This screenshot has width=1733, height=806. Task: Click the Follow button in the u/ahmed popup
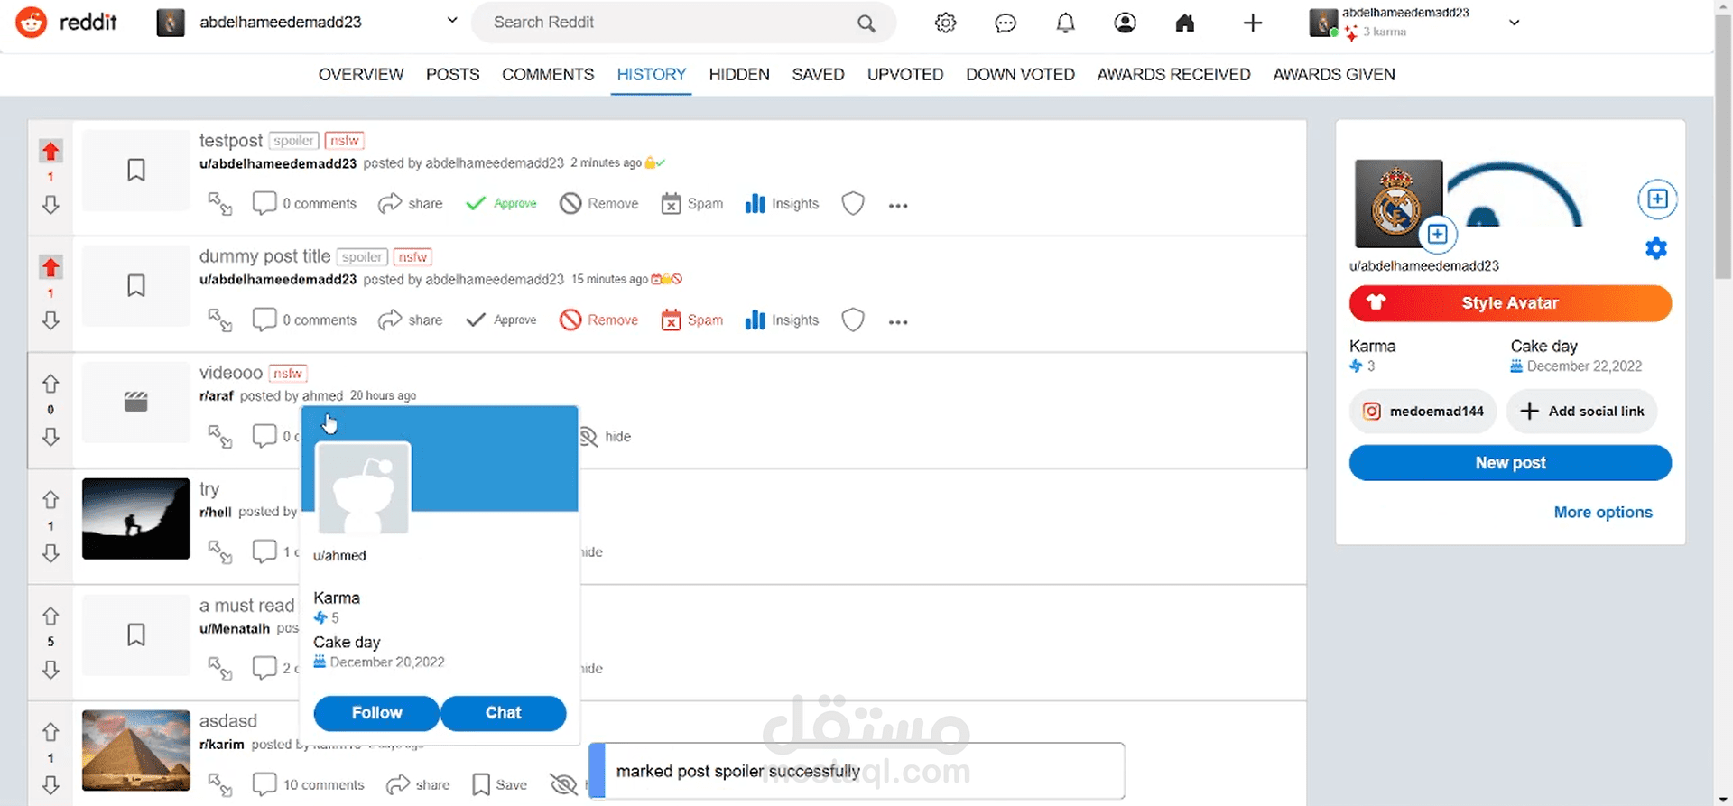(x=376, y=713)
